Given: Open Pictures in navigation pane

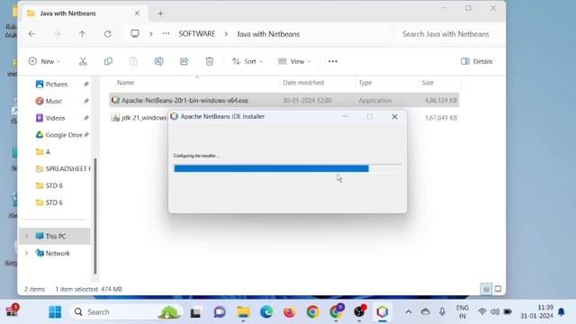Looking at the screenshot, I should (57, 84).
